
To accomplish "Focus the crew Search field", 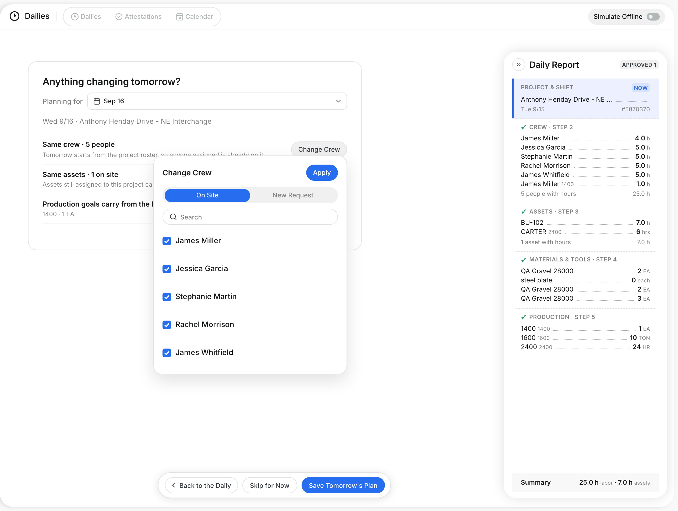I will coord(250,217).
